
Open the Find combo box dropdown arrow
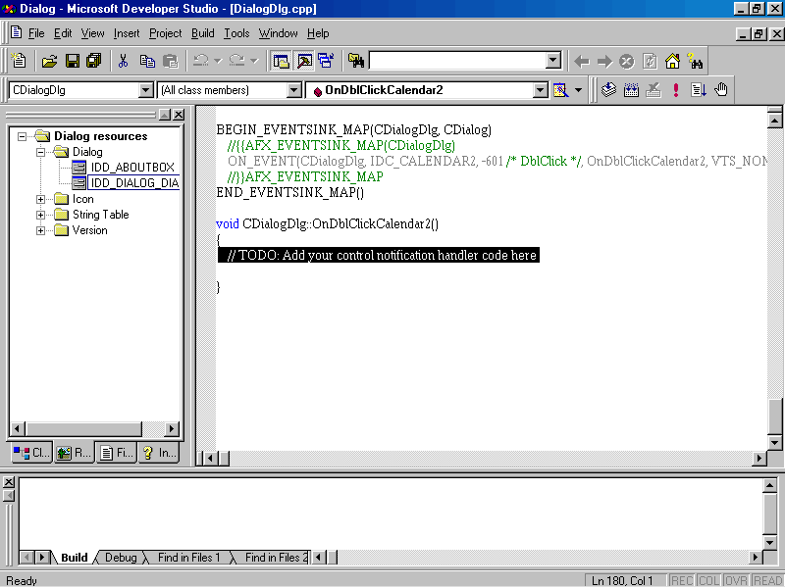tap(553, 61)
